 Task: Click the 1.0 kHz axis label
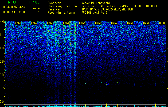(2, 48)
